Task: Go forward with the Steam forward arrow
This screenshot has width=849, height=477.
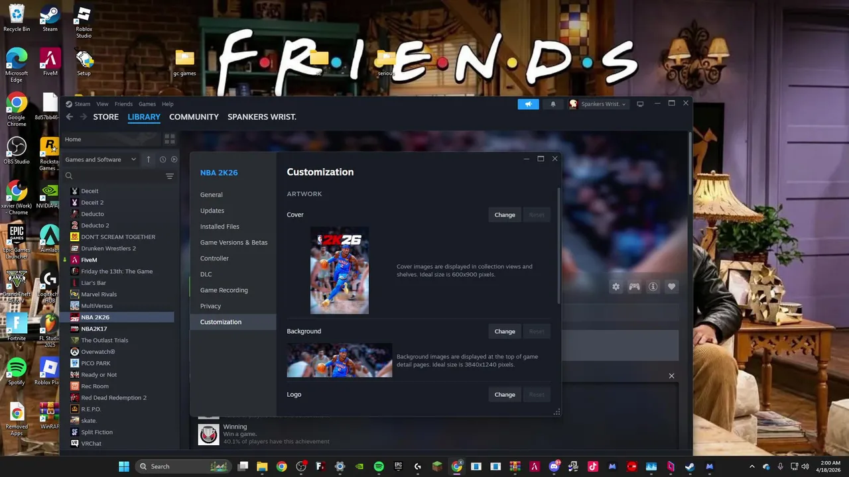Action: point(83,117)
